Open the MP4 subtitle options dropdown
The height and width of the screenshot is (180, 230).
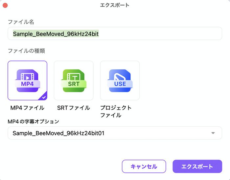(115, 133)
